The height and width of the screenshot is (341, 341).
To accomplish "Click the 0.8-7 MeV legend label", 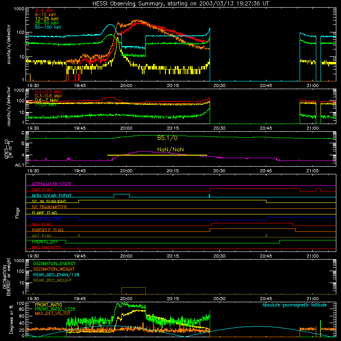I will (46, 100).
